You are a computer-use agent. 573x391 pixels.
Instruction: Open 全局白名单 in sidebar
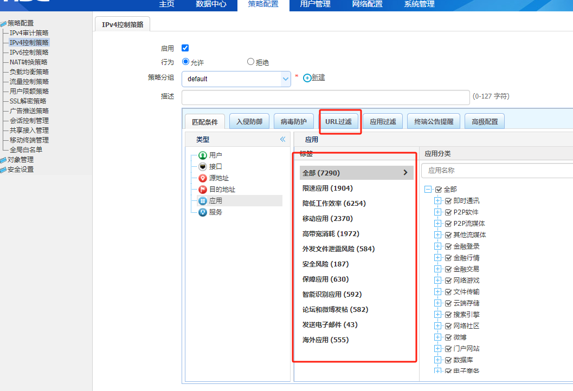tap(26, 149)
